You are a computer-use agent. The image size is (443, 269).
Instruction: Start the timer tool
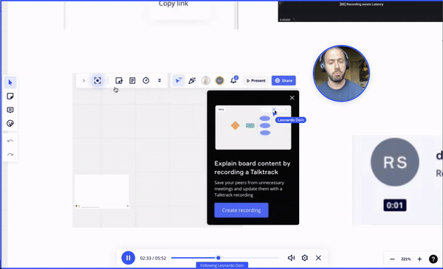tap(145, 80)
